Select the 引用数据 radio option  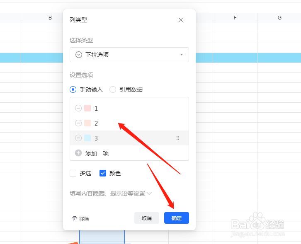(x=113, y=89)
